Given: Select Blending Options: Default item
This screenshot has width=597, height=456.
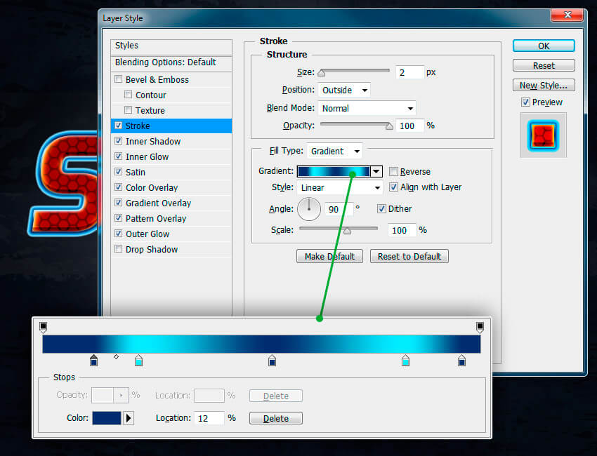Looking at the screenshot, I should [x=165, y=62].
